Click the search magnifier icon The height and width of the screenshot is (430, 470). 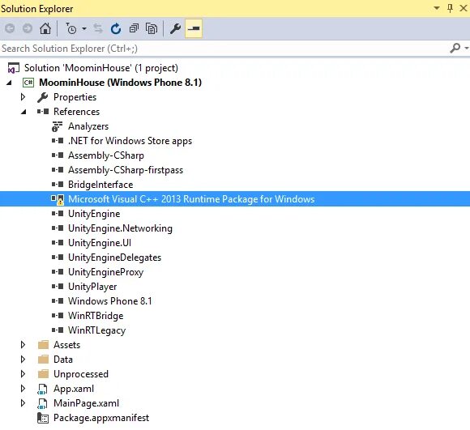pyautogui.click(x=455, y=48)
